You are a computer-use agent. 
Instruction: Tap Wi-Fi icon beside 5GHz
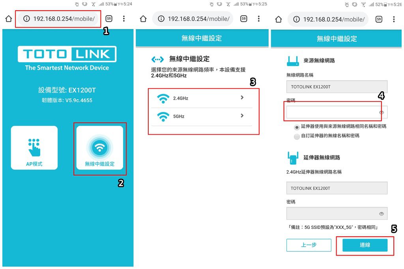(163, 117)
